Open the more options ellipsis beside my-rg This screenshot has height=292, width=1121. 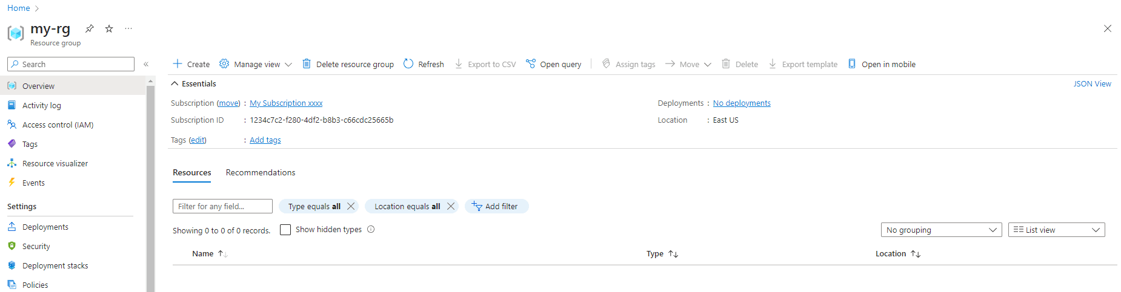128,28
